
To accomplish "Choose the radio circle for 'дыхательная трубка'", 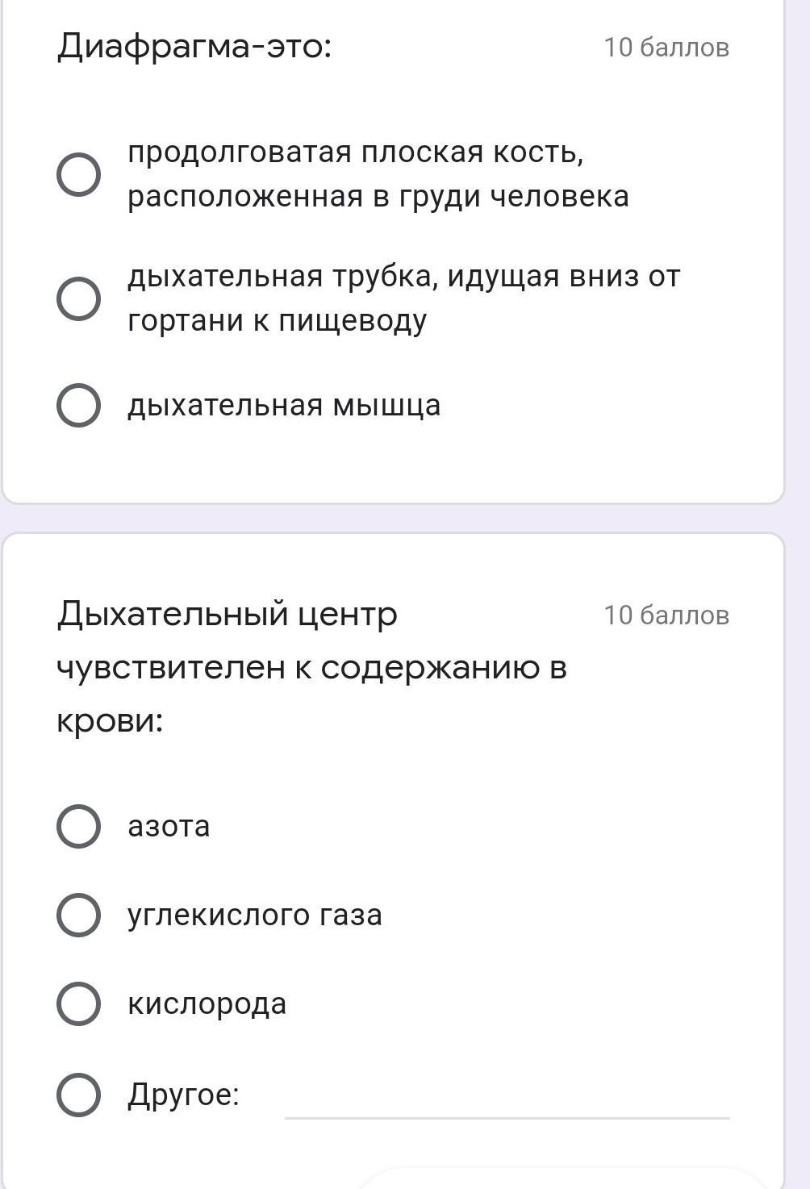I will click(x=79, y=298).
